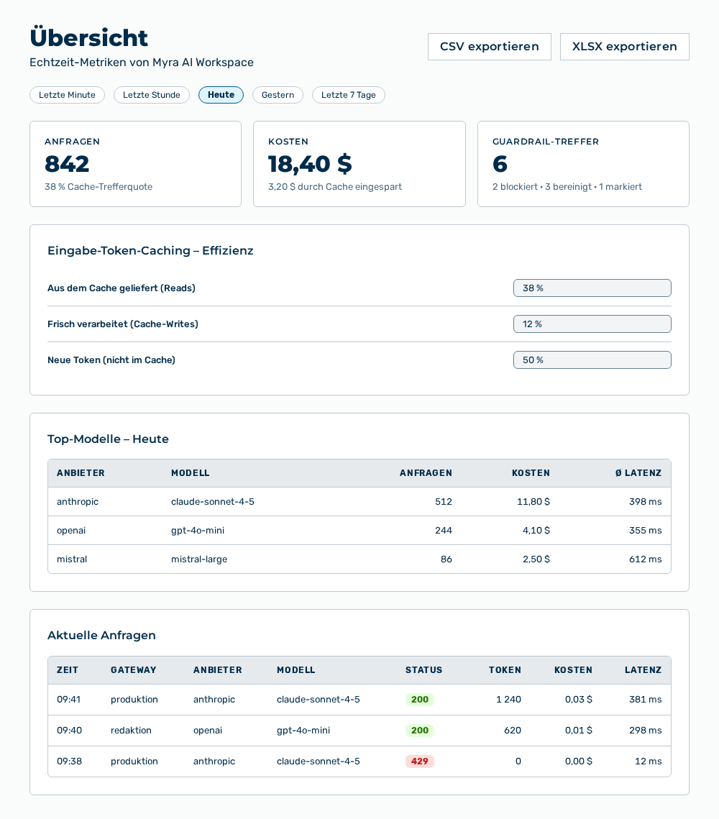719x819 pixels.
Task: Click the blockiert bereinigt markiert summary
Action: pyautogui.click(x=567, y=186)
